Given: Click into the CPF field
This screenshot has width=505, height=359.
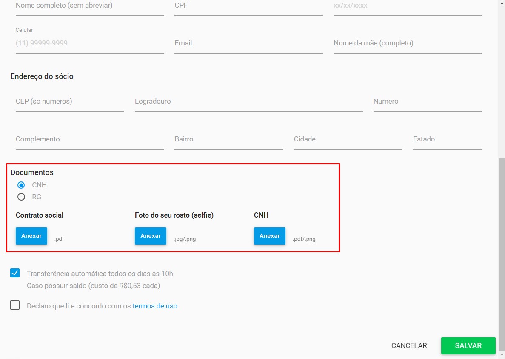Looking at the screenshot, I should 248,6.
